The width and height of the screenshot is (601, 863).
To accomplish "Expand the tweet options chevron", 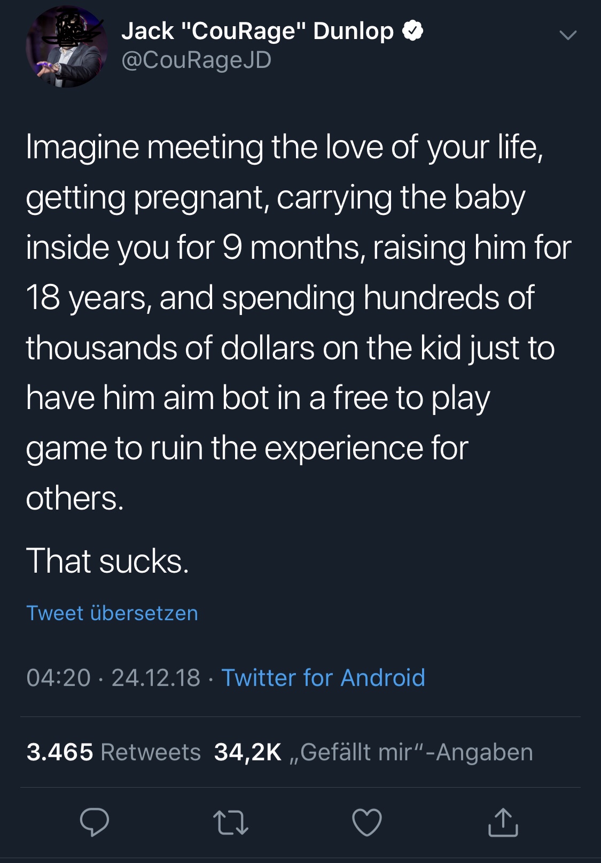I will (x=567, y=35).
